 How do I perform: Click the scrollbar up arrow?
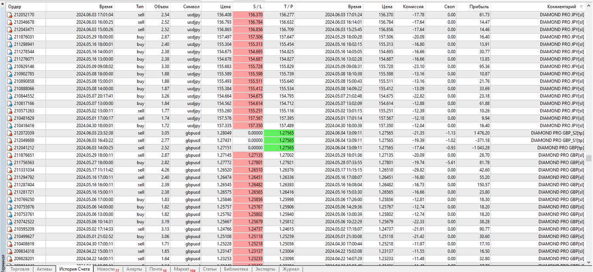click(x=589, y=7)
